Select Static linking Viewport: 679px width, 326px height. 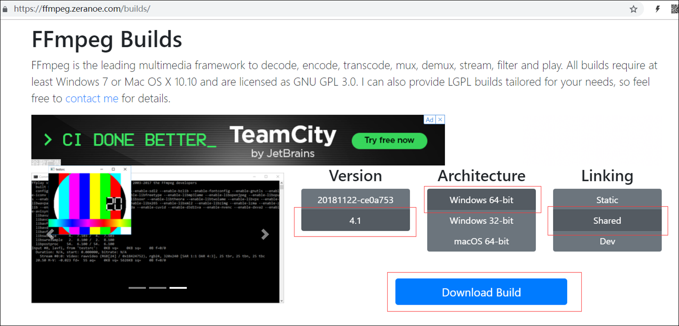tap(607, 200)
